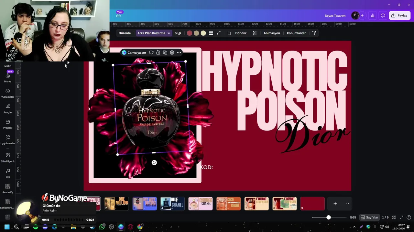The height and width of the screenshot is (232, 414).
Task: Click the KOD: text on canvas
Action: (x=207, y=167)
